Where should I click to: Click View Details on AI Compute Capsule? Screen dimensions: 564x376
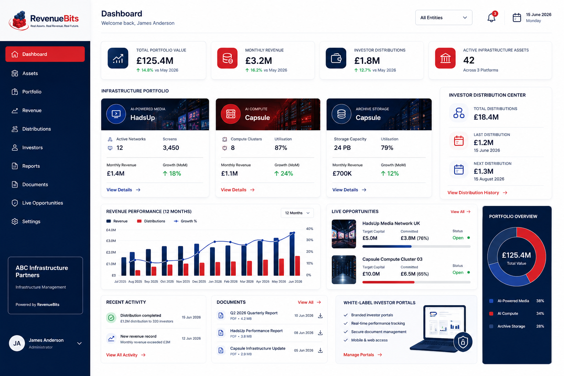click(238, 190)
